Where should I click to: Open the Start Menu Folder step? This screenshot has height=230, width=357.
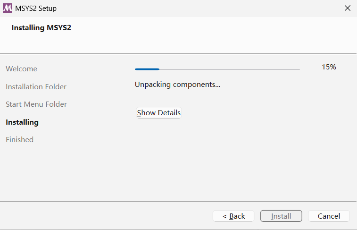[x=36, y=104]
